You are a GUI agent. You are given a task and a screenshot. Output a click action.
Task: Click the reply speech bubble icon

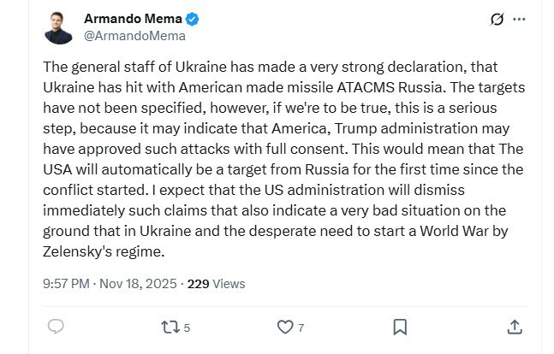point(56,326)
